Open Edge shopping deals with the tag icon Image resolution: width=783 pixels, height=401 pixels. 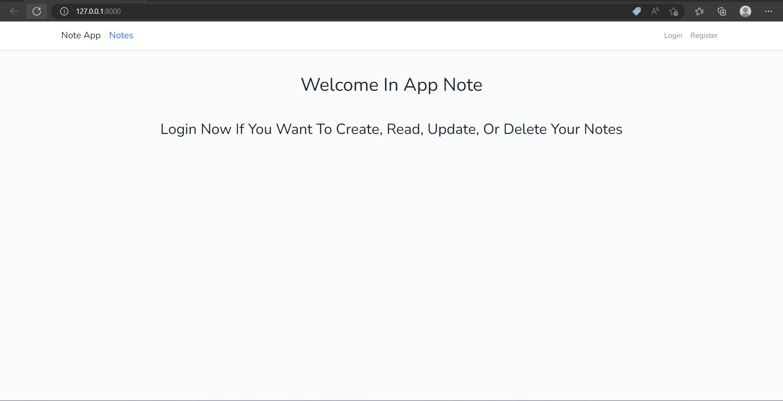(x=636, y=11)
